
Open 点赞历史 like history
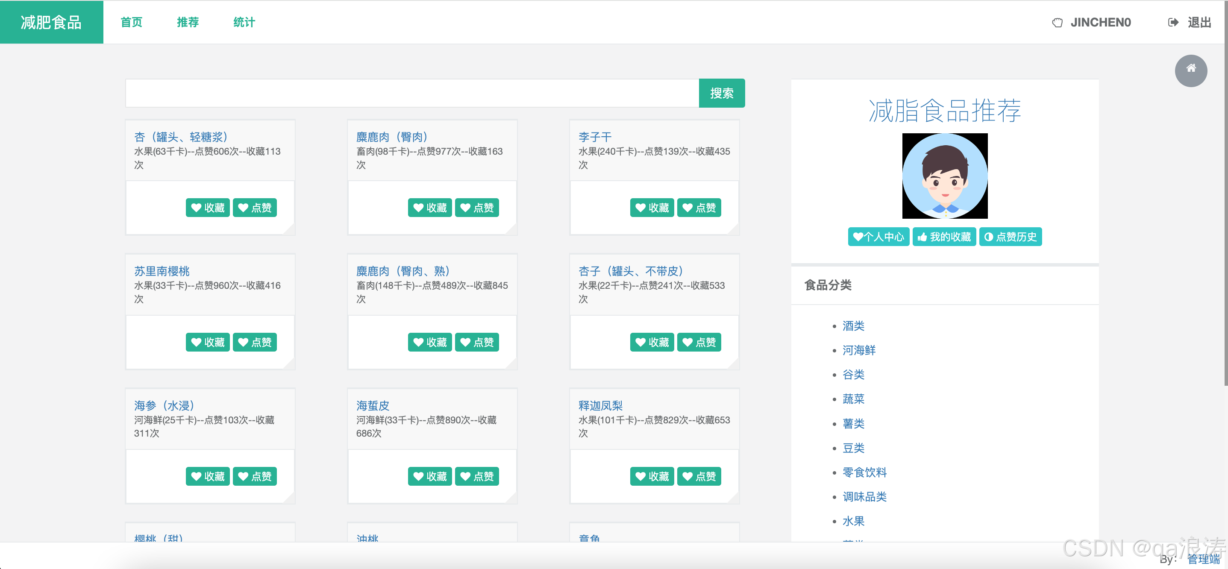click(1010, 237)
